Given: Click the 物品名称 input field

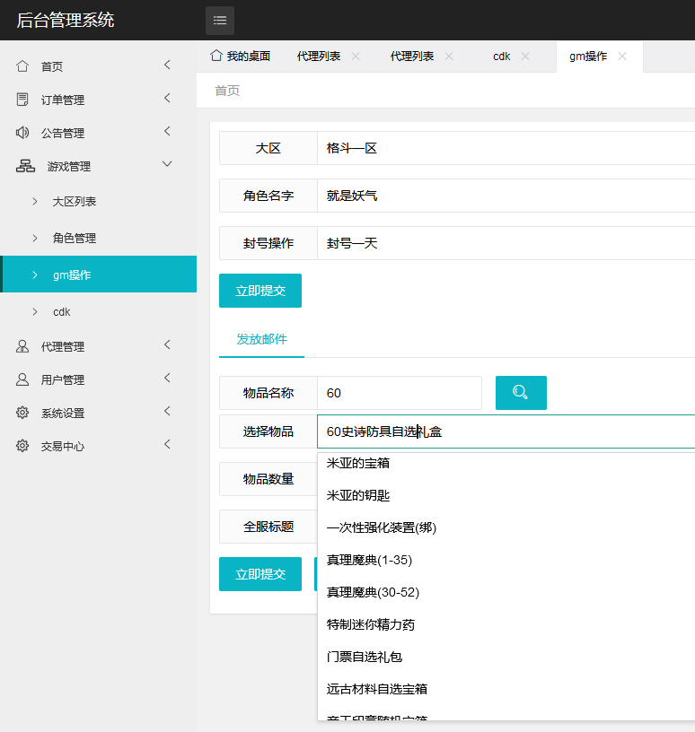Looking at the screenshot, I should (x=400, y=393).
